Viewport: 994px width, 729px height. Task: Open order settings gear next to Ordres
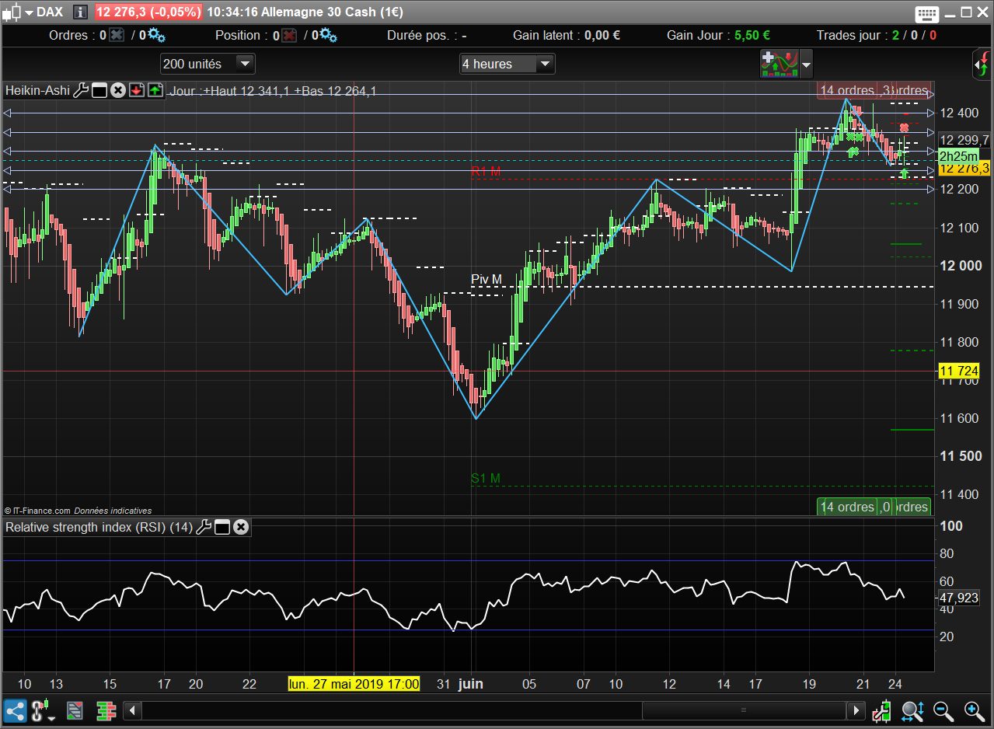pos(155,35)
